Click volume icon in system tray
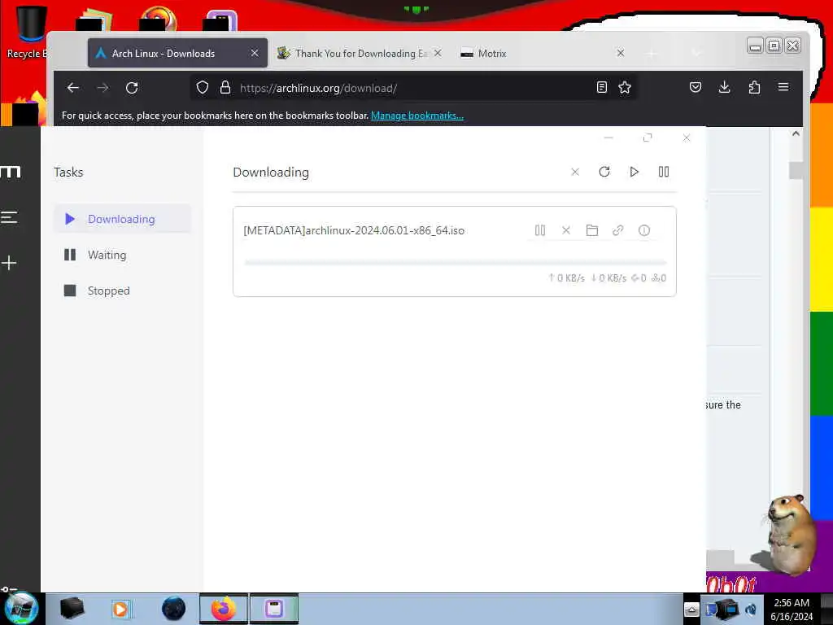Screen dimensions: 833x625 (x=751, y=610)
